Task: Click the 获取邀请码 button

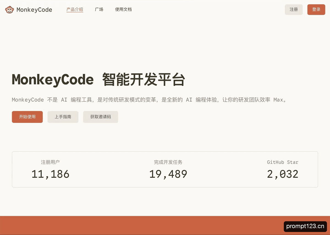Action: (101, 117)
